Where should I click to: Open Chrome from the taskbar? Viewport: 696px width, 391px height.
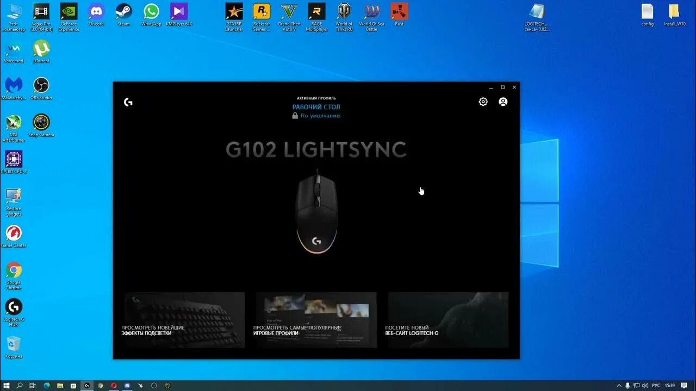(101, 386)
